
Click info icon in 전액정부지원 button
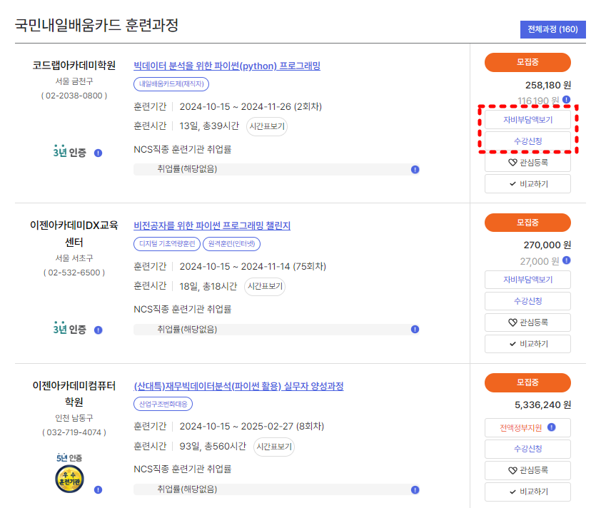[x=552, y=427]
